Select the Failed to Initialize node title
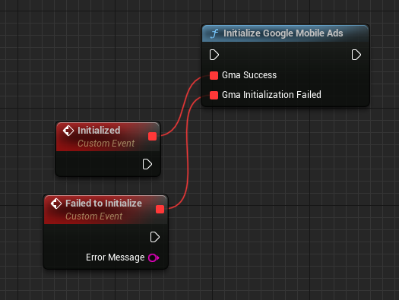399x300 pixels. click(x=103, y=204)
